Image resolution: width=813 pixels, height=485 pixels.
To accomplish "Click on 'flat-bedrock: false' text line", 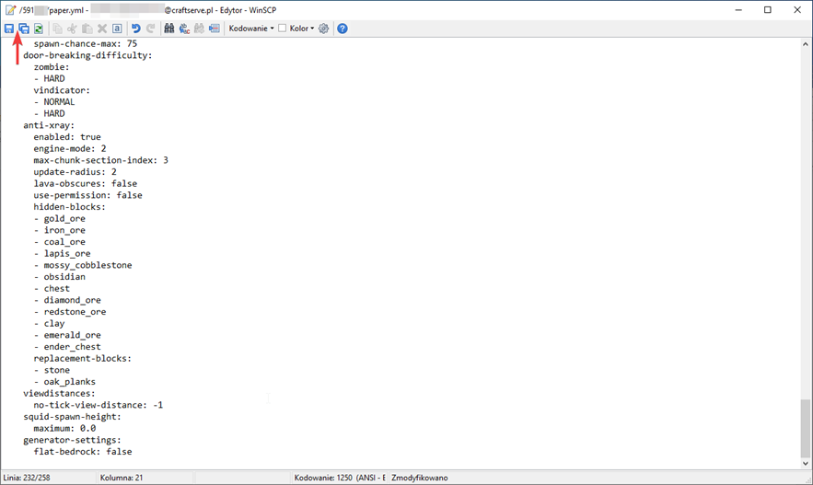I will click(83, 452).
